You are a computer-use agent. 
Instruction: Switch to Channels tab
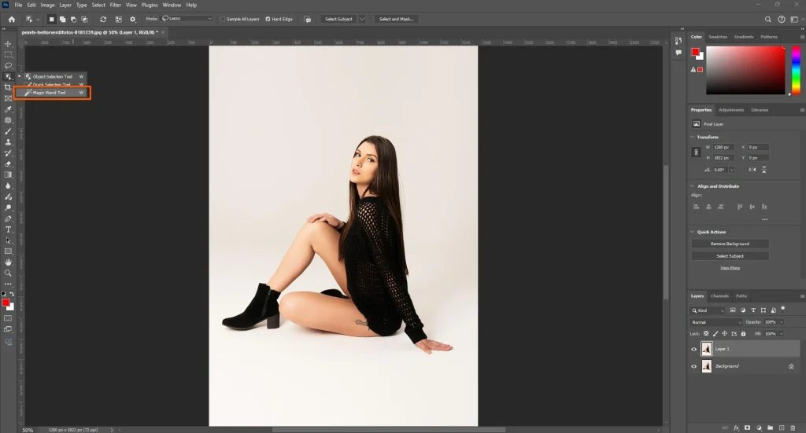click(x=719, y=296)
